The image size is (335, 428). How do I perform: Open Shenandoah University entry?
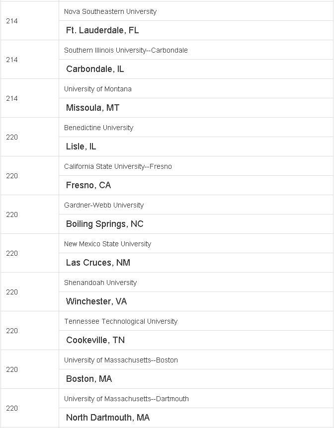[x=100, y=283]
